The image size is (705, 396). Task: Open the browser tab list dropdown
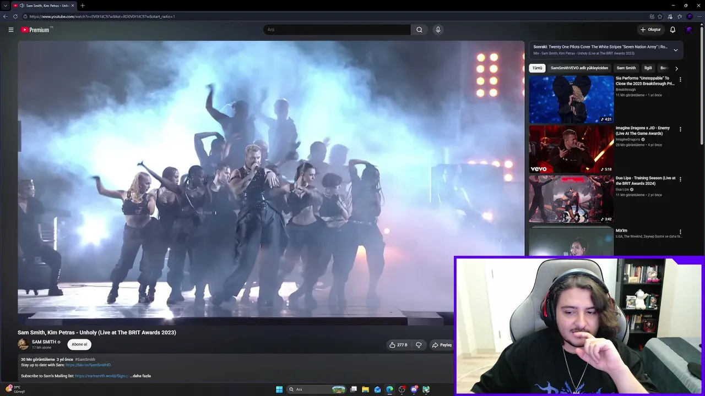(5, 5)
